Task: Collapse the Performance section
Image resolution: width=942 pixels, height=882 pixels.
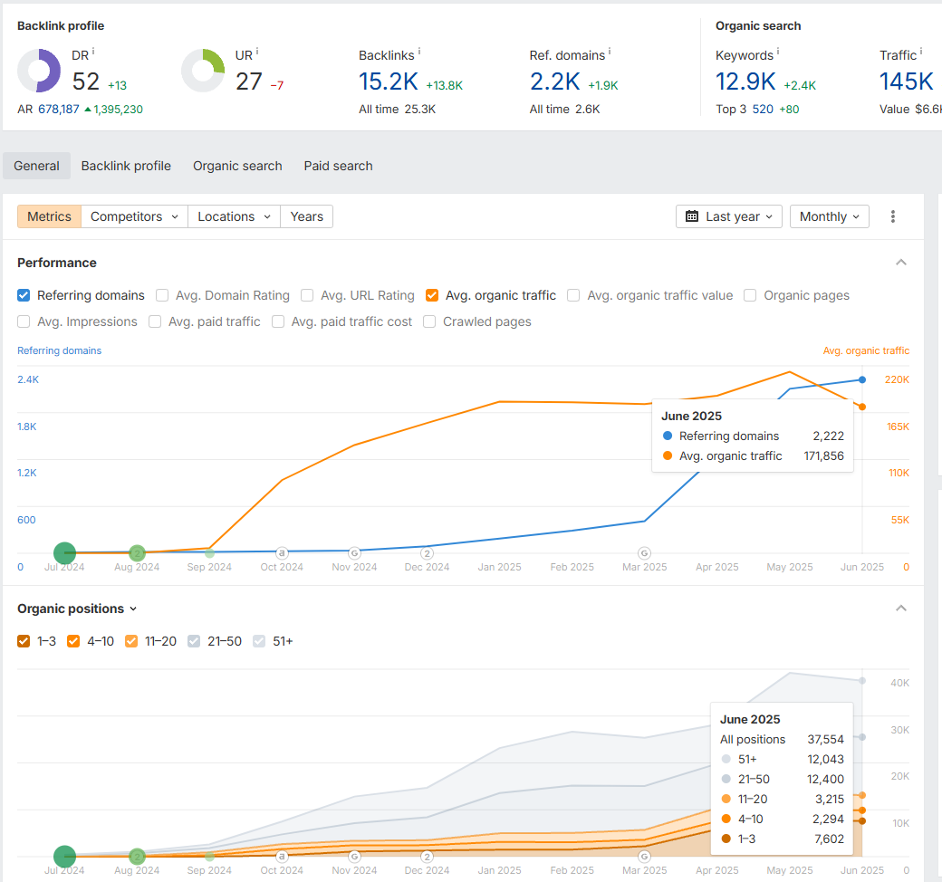Action: tap(900, 263)
